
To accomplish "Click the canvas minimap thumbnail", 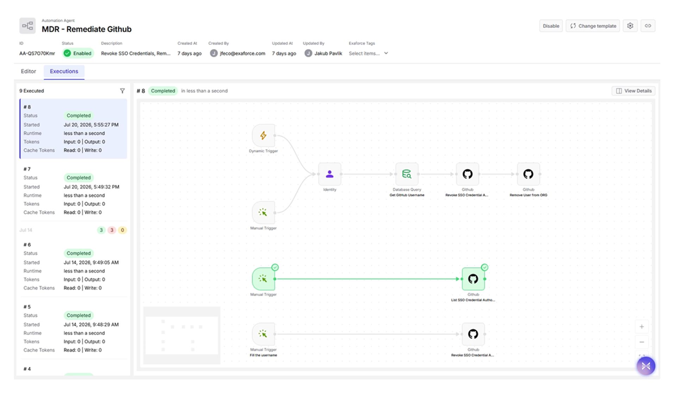I will [182, 335].
